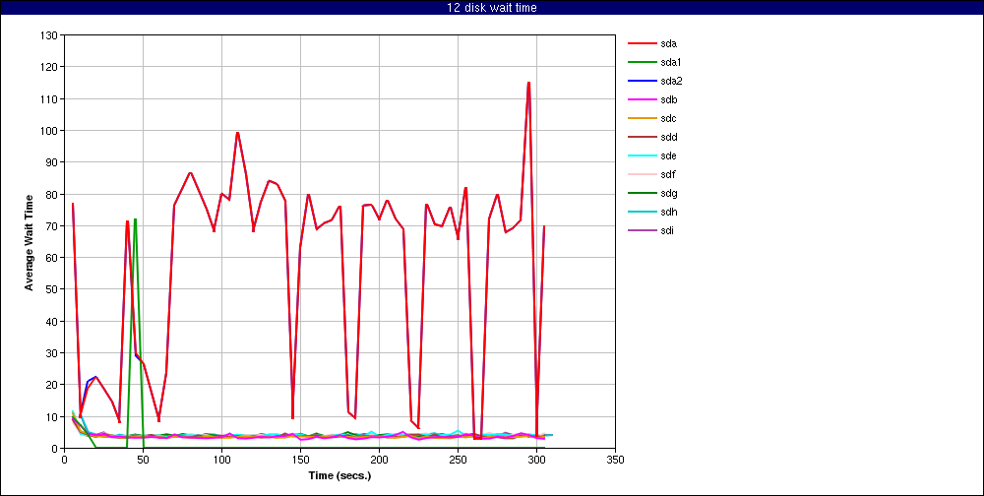Image resolution: width=984 pixels, height=496 pixels.
Task: Select the sdf legend label
Action: [x=668, y=174]
